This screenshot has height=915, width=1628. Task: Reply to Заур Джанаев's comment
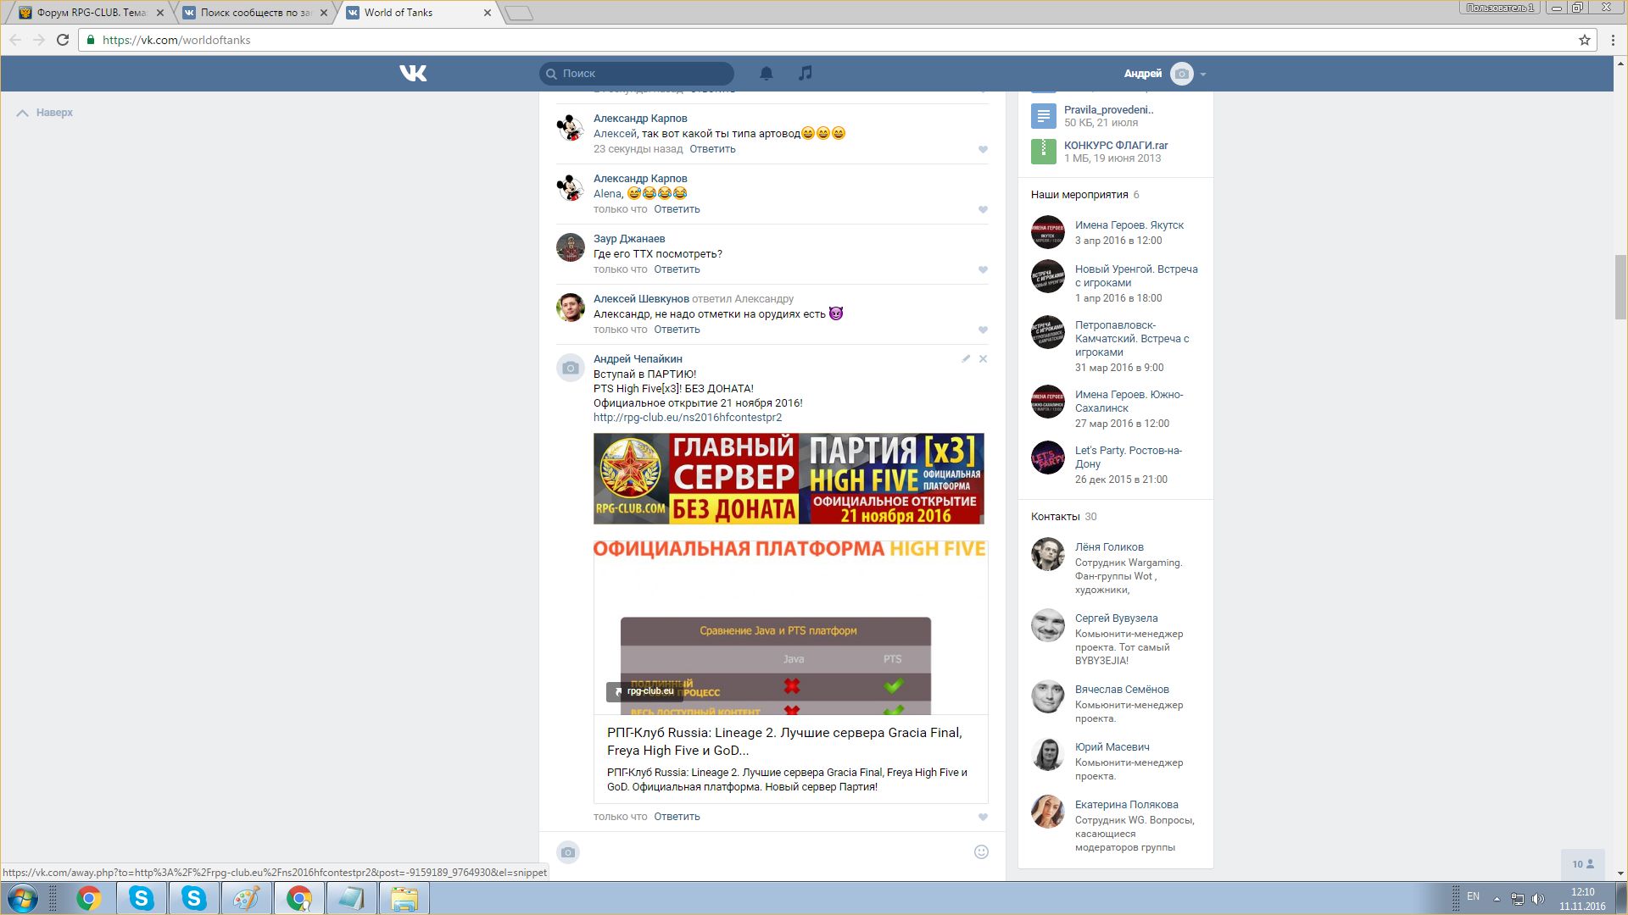click(x=677, y=269)
